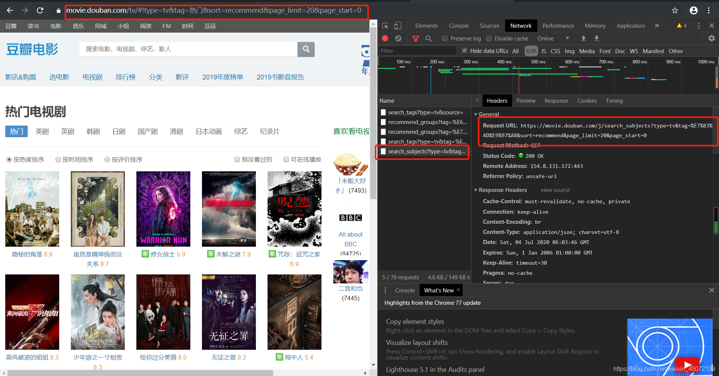This screenshot has width=719, height=376.
Task: Click the browser address bar URL
Action: coord(214,10)
